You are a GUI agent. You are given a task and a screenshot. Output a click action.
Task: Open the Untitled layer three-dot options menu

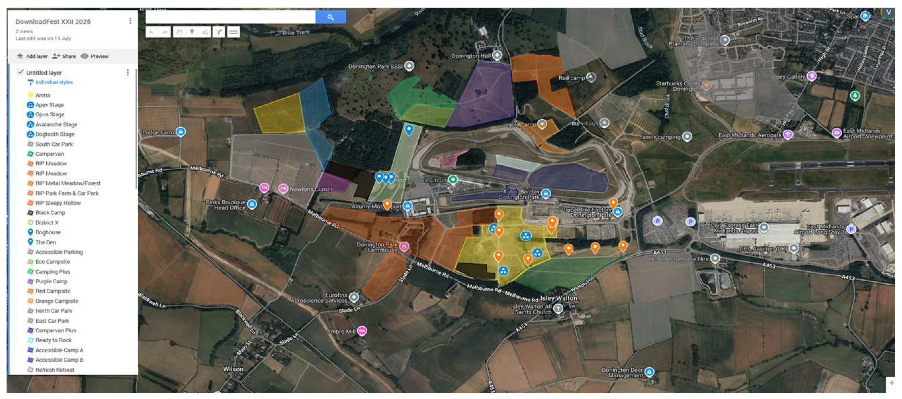(128, 72)
